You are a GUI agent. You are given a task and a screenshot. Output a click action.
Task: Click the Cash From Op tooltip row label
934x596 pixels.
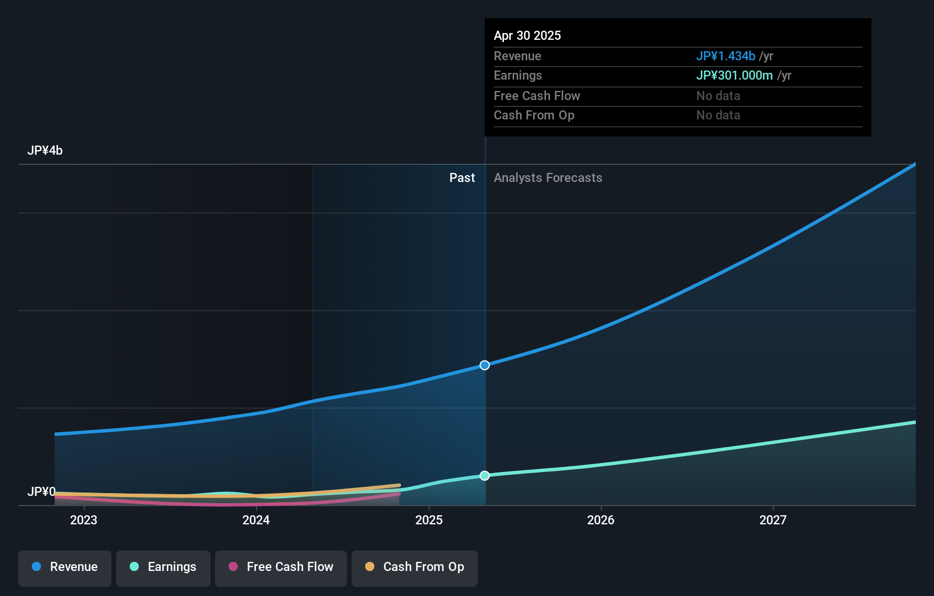coord(534,115)
